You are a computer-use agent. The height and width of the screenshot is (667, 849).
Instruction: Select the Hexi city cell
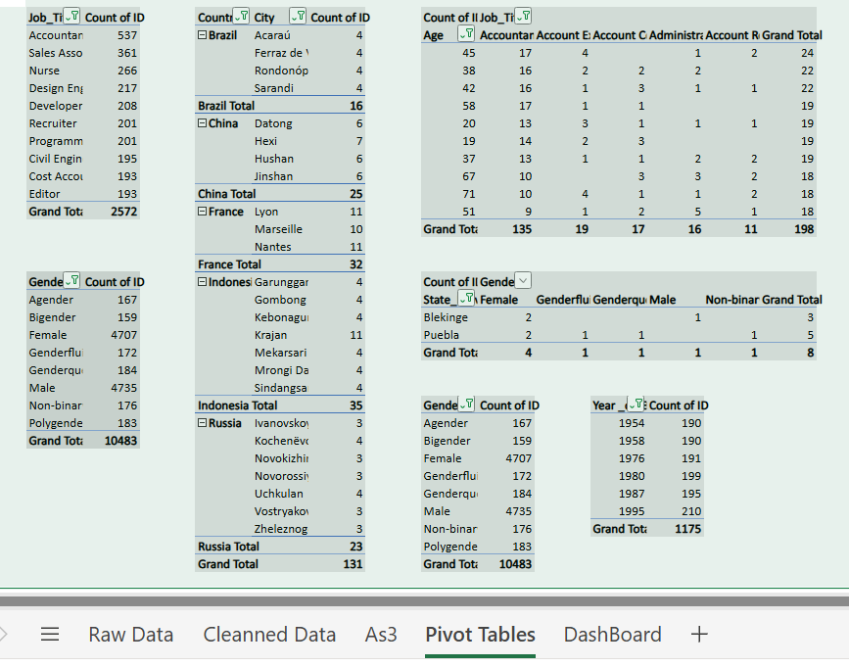click(x=280, y=141)
